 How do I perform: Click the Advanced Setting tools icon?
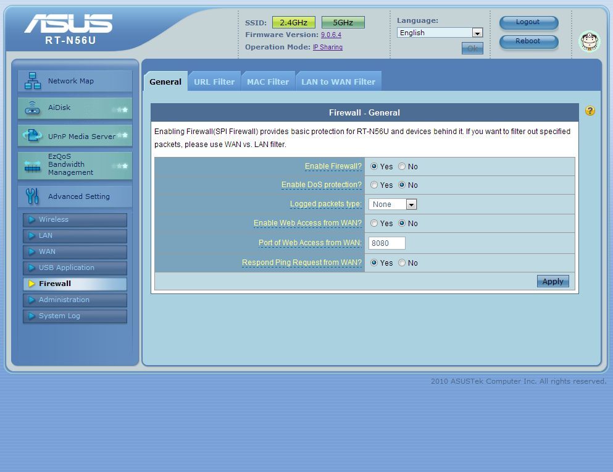pos(32,196)
